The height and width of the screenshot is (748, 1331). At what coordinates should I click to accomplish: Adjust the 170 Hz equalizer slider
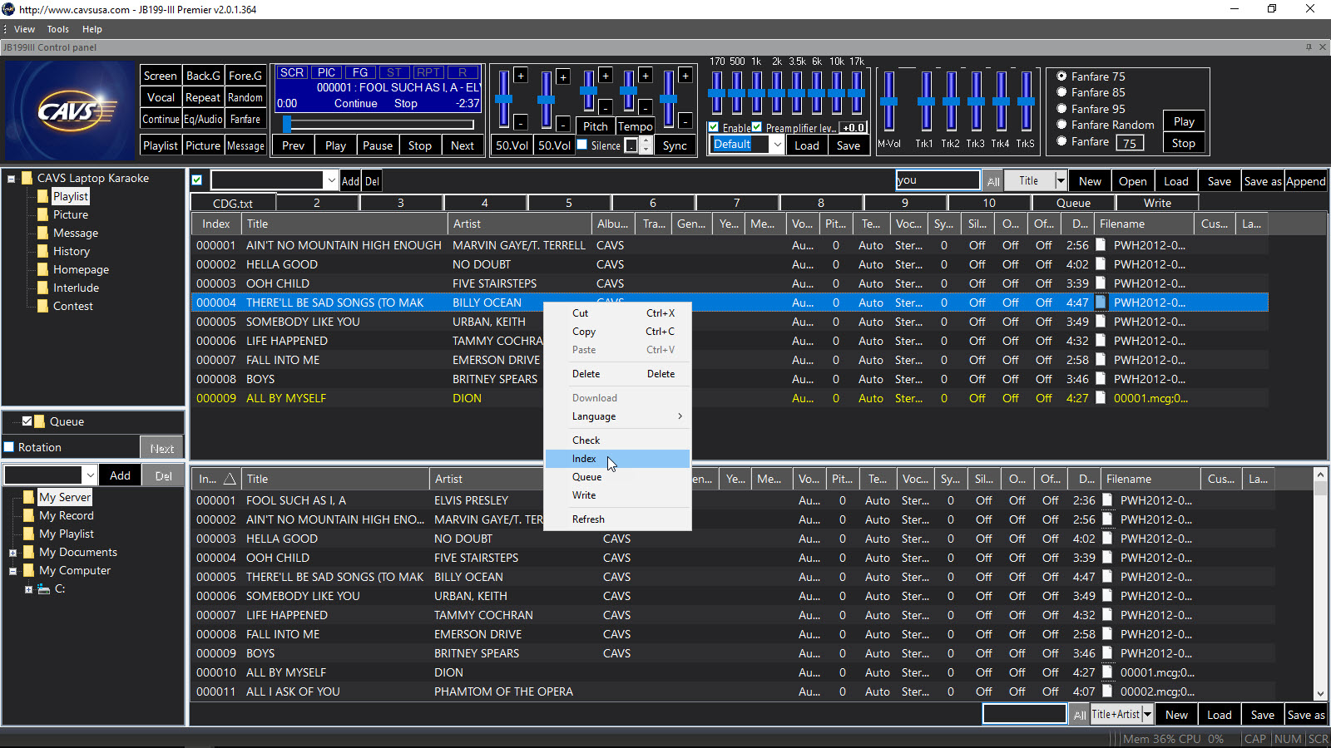(x=716, y=93)
